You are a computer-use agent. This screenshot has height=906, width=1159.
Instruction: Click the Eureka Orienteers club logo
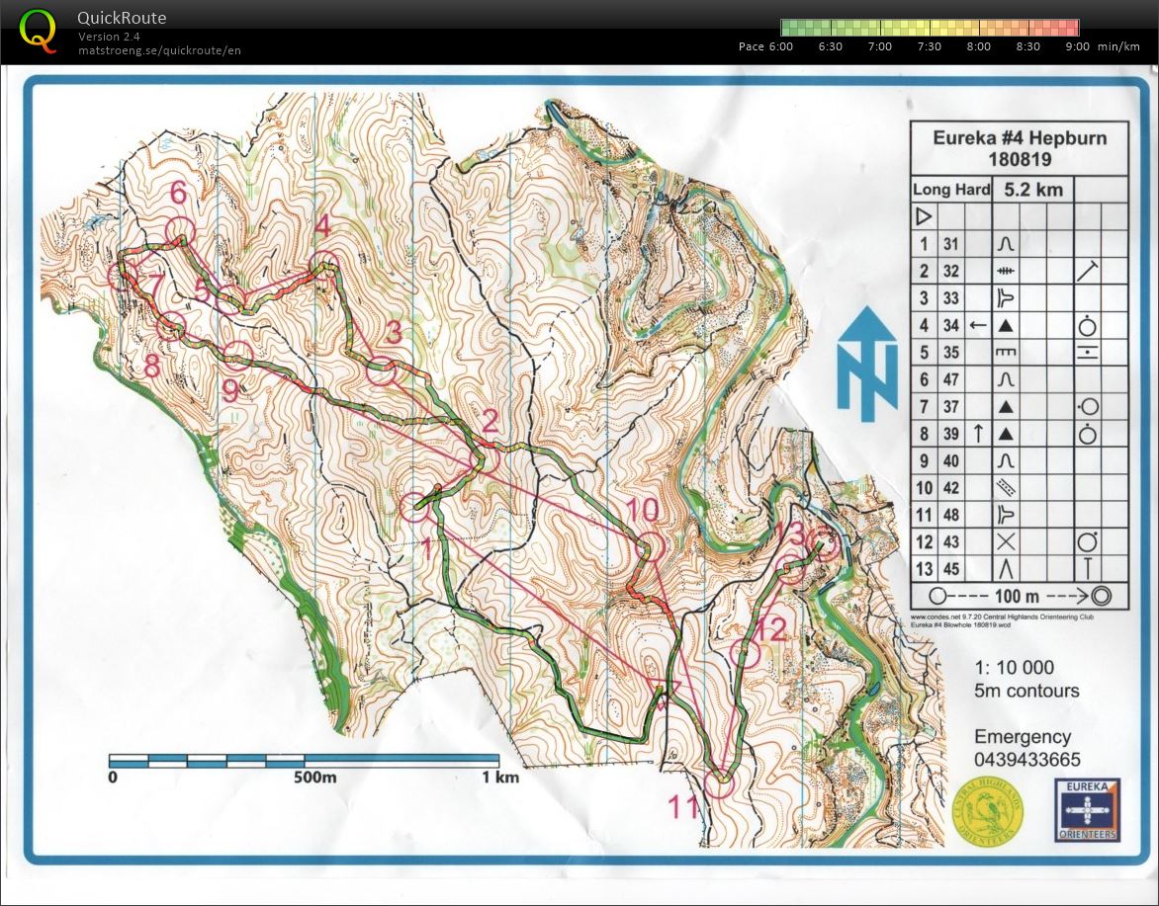pos(1086,810)
